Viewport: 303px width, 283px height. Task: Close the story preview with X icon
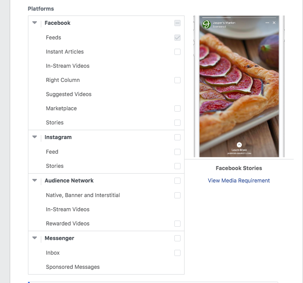coord(274,23)
